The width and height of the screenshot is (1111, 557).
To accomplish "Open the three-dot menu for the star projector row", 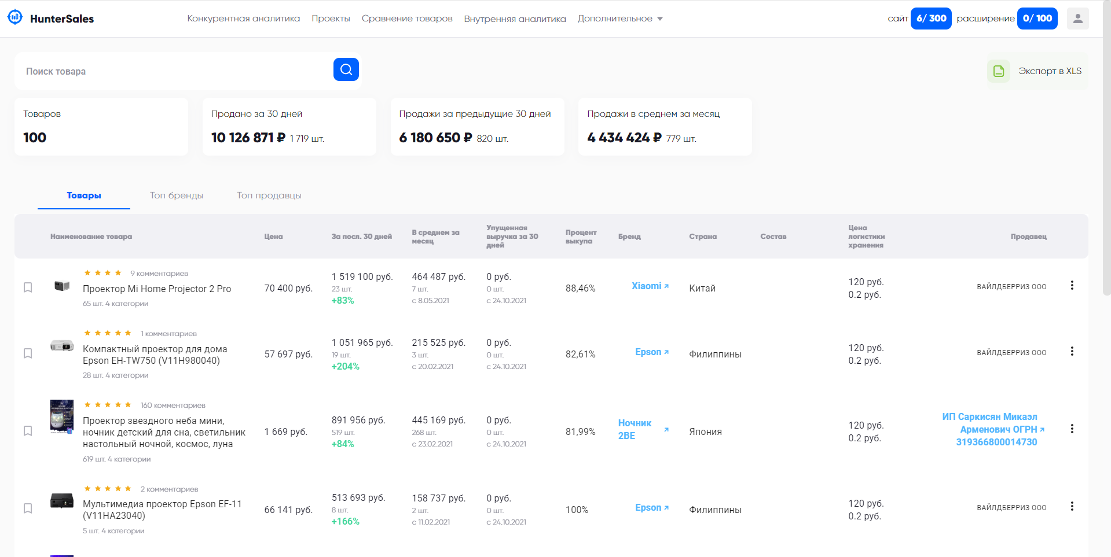I will [1072, 429].
